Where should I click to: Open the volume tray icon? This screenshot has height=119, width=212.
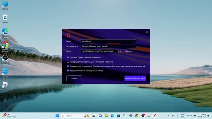coord(191,116)
